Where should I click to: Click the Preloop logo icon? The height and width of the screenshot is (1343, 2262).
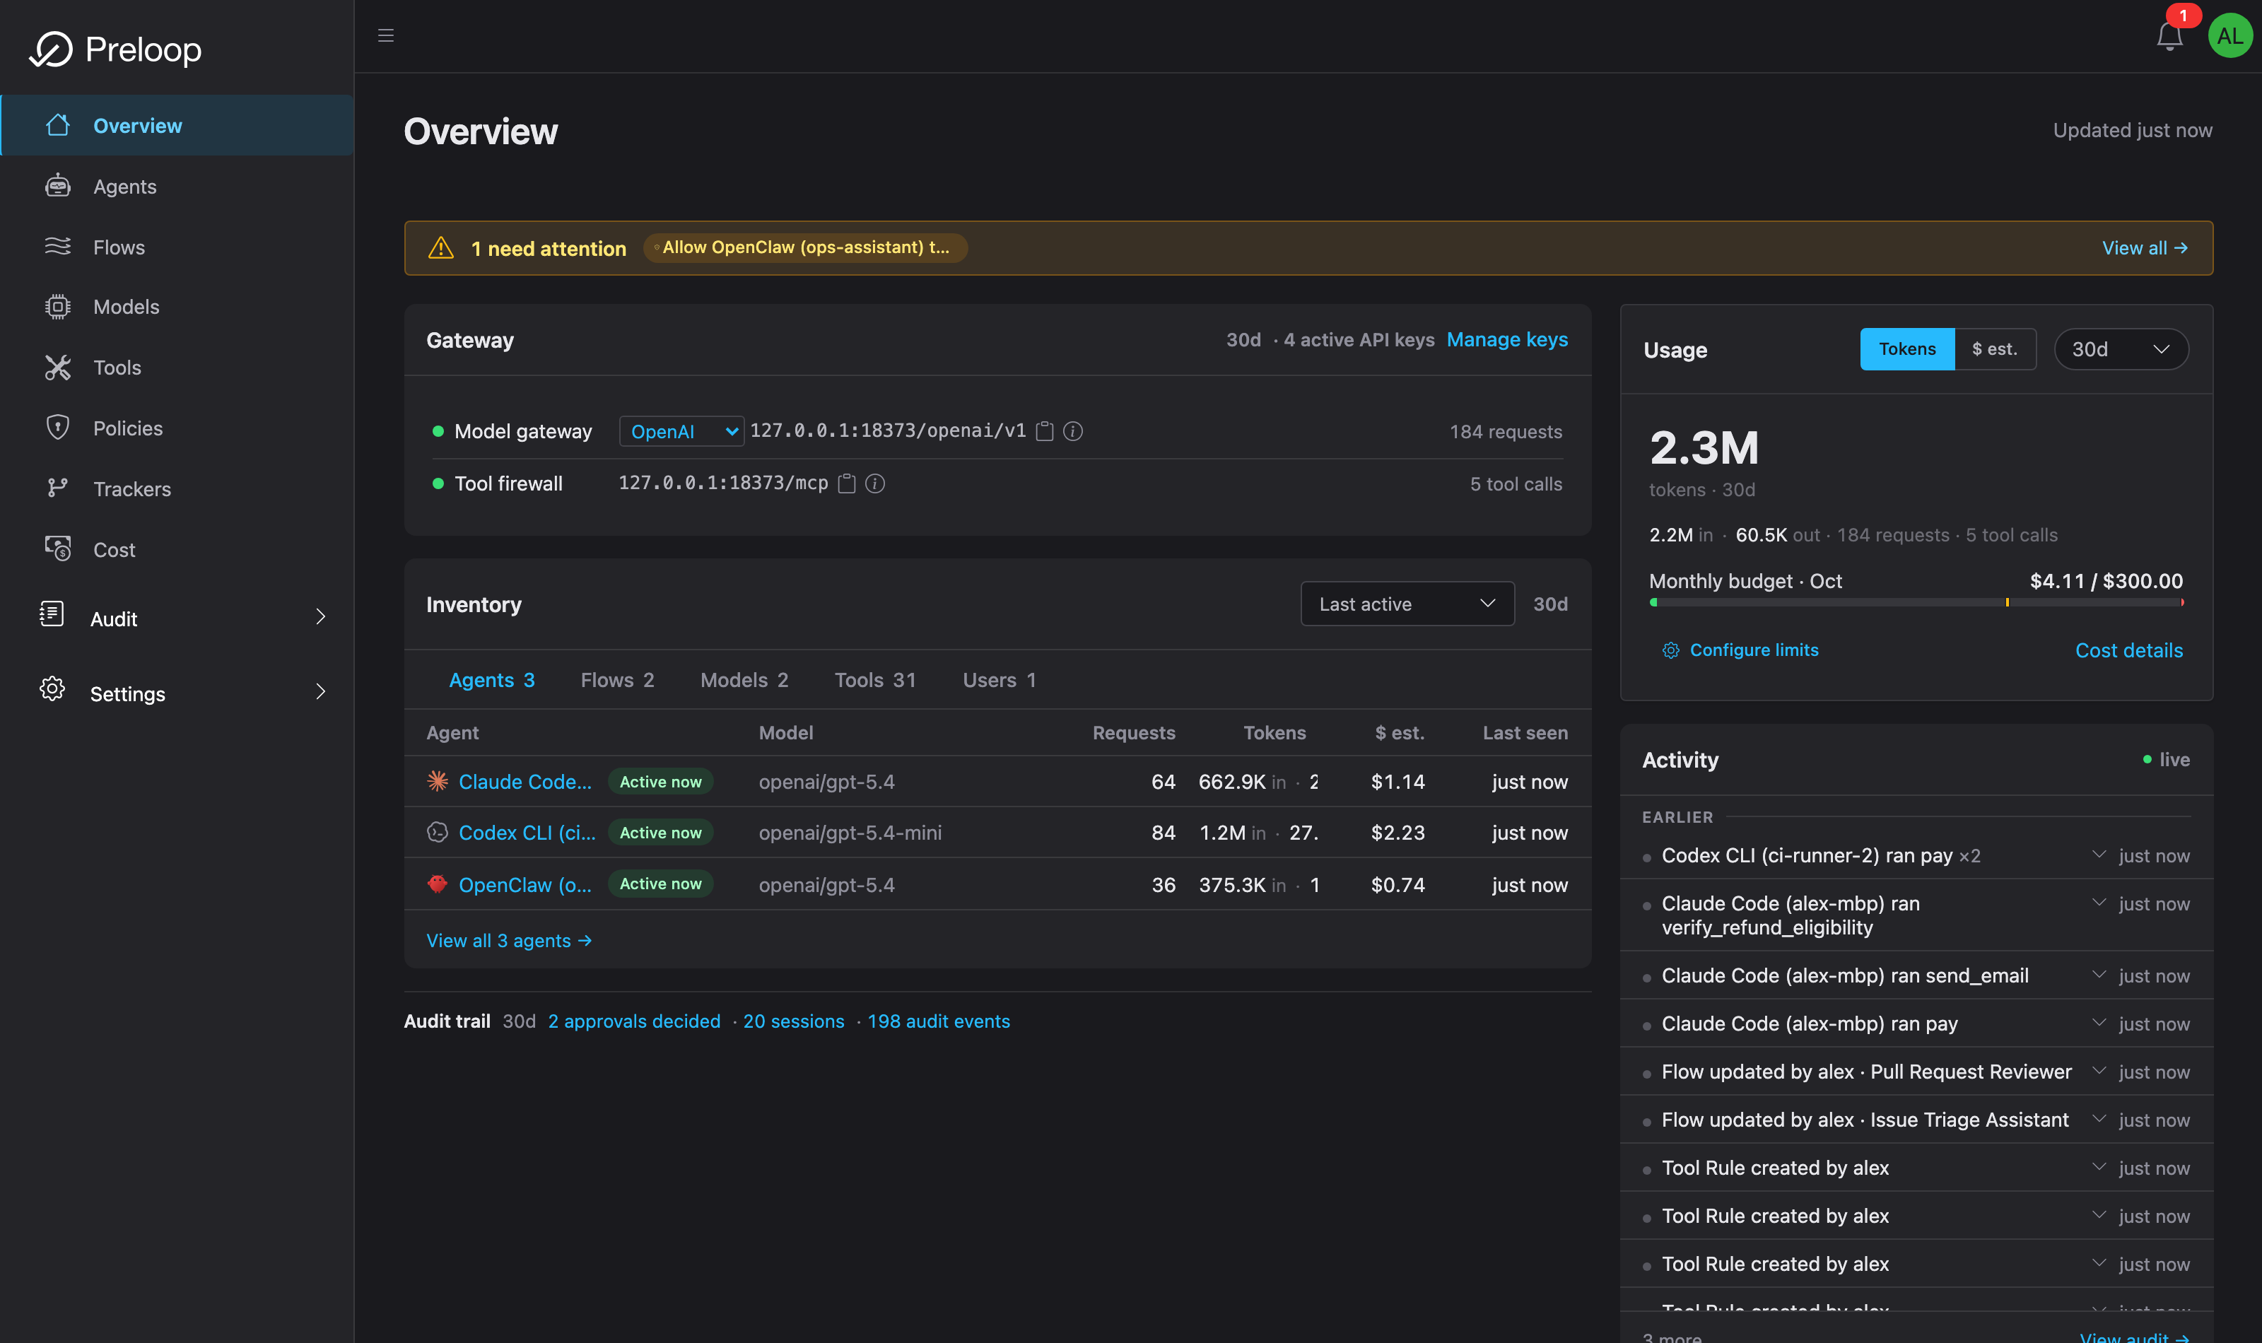tap(51, 49)
